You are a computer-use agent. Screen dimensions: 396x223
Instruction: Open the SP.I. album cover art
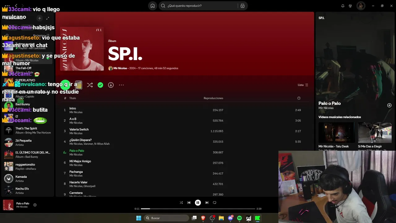[82, 49]
